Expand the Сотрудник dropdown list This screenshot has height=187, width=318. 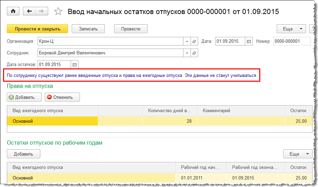point(187,53)
